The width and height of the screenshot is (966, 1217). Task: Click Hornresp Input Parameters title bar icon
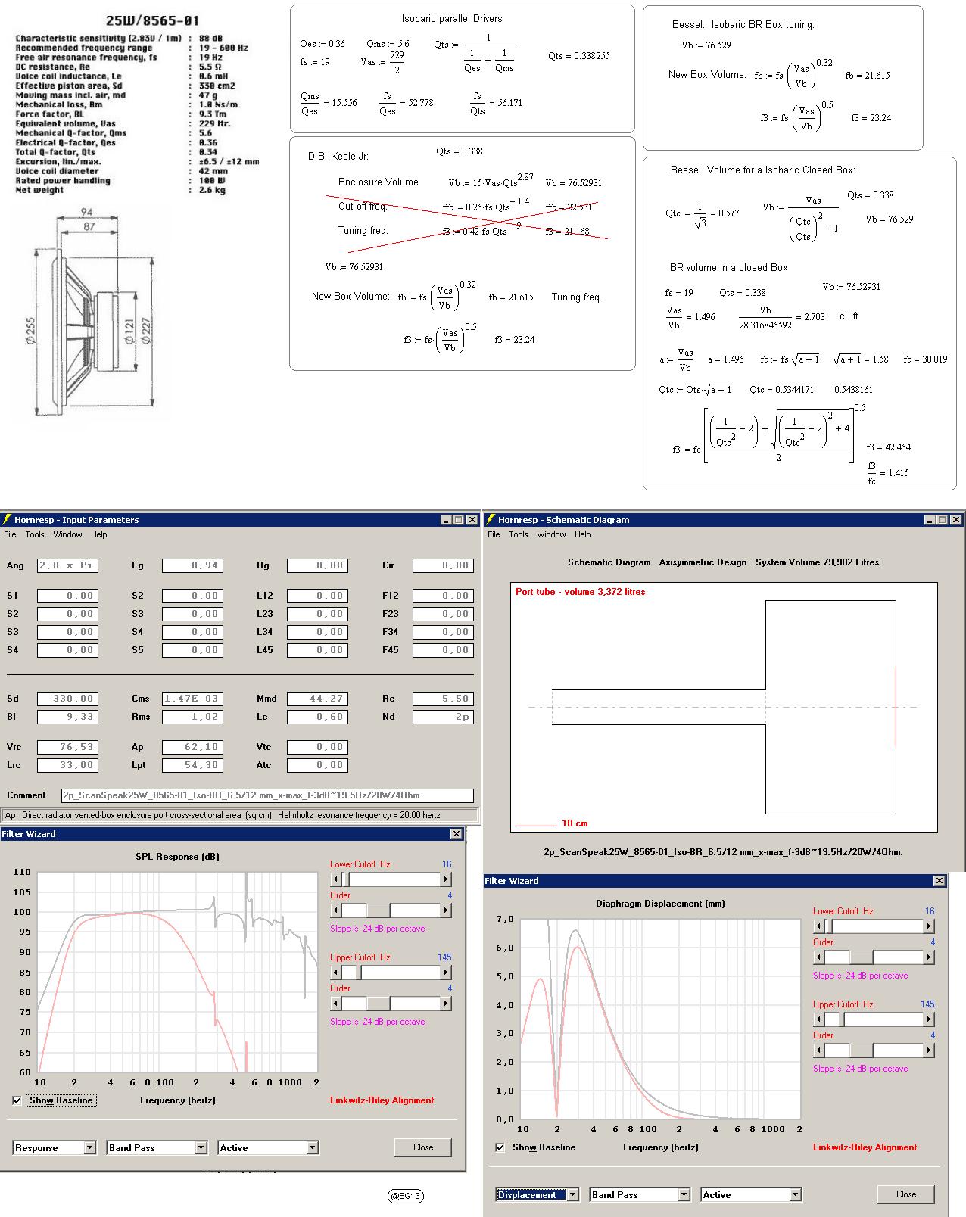point(8,519)
